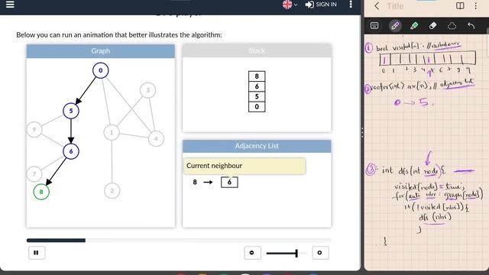Click the green graph node 8
The height and width of the screenshot is (275, 489).
coord(41,192)
